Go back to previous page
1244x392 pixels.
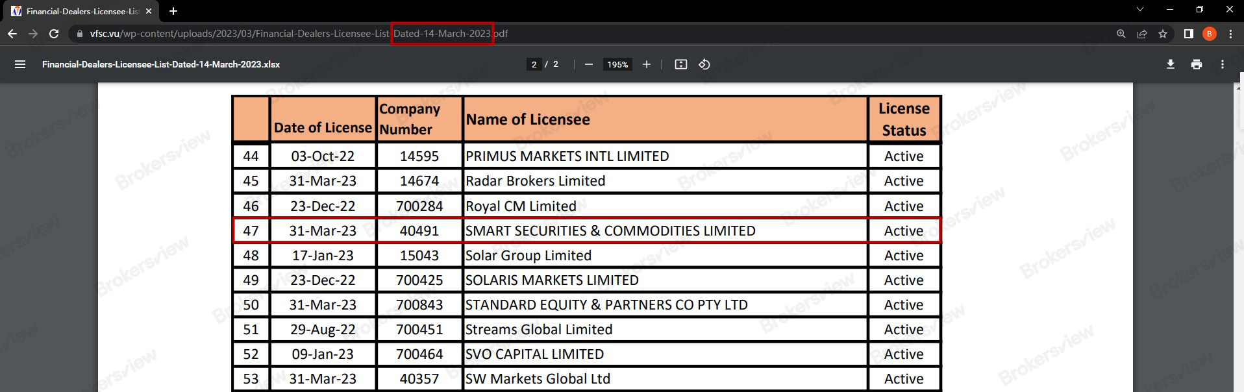click(12, 34)
